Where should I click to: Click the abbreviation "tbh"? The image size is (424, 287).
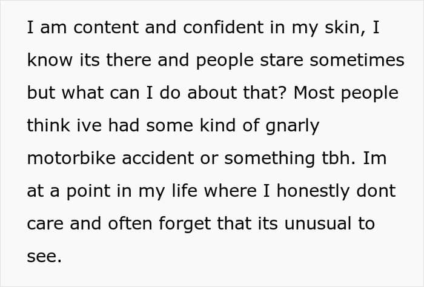336,158
